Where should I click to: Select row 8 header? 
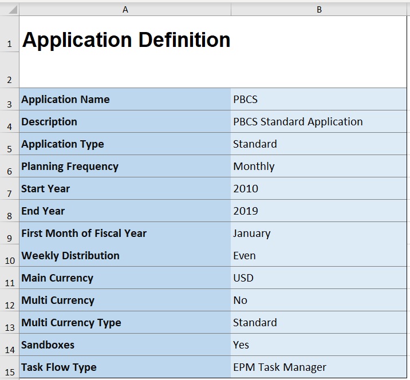9,211
